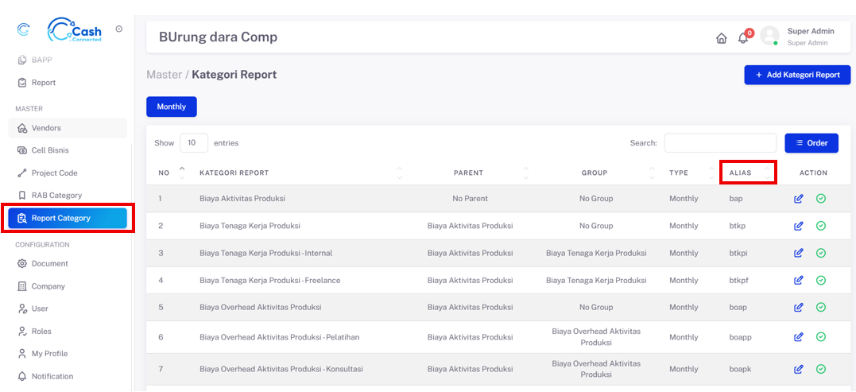
Task: Click the Add Kategori Report button
Action: tap(797, 75)
